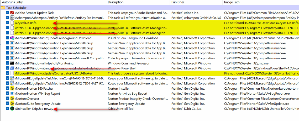The width and height of the screenshot is (299, 121).
Task: Click the Norton Overseer checkmark icon
Action: [x=12, y=99]
